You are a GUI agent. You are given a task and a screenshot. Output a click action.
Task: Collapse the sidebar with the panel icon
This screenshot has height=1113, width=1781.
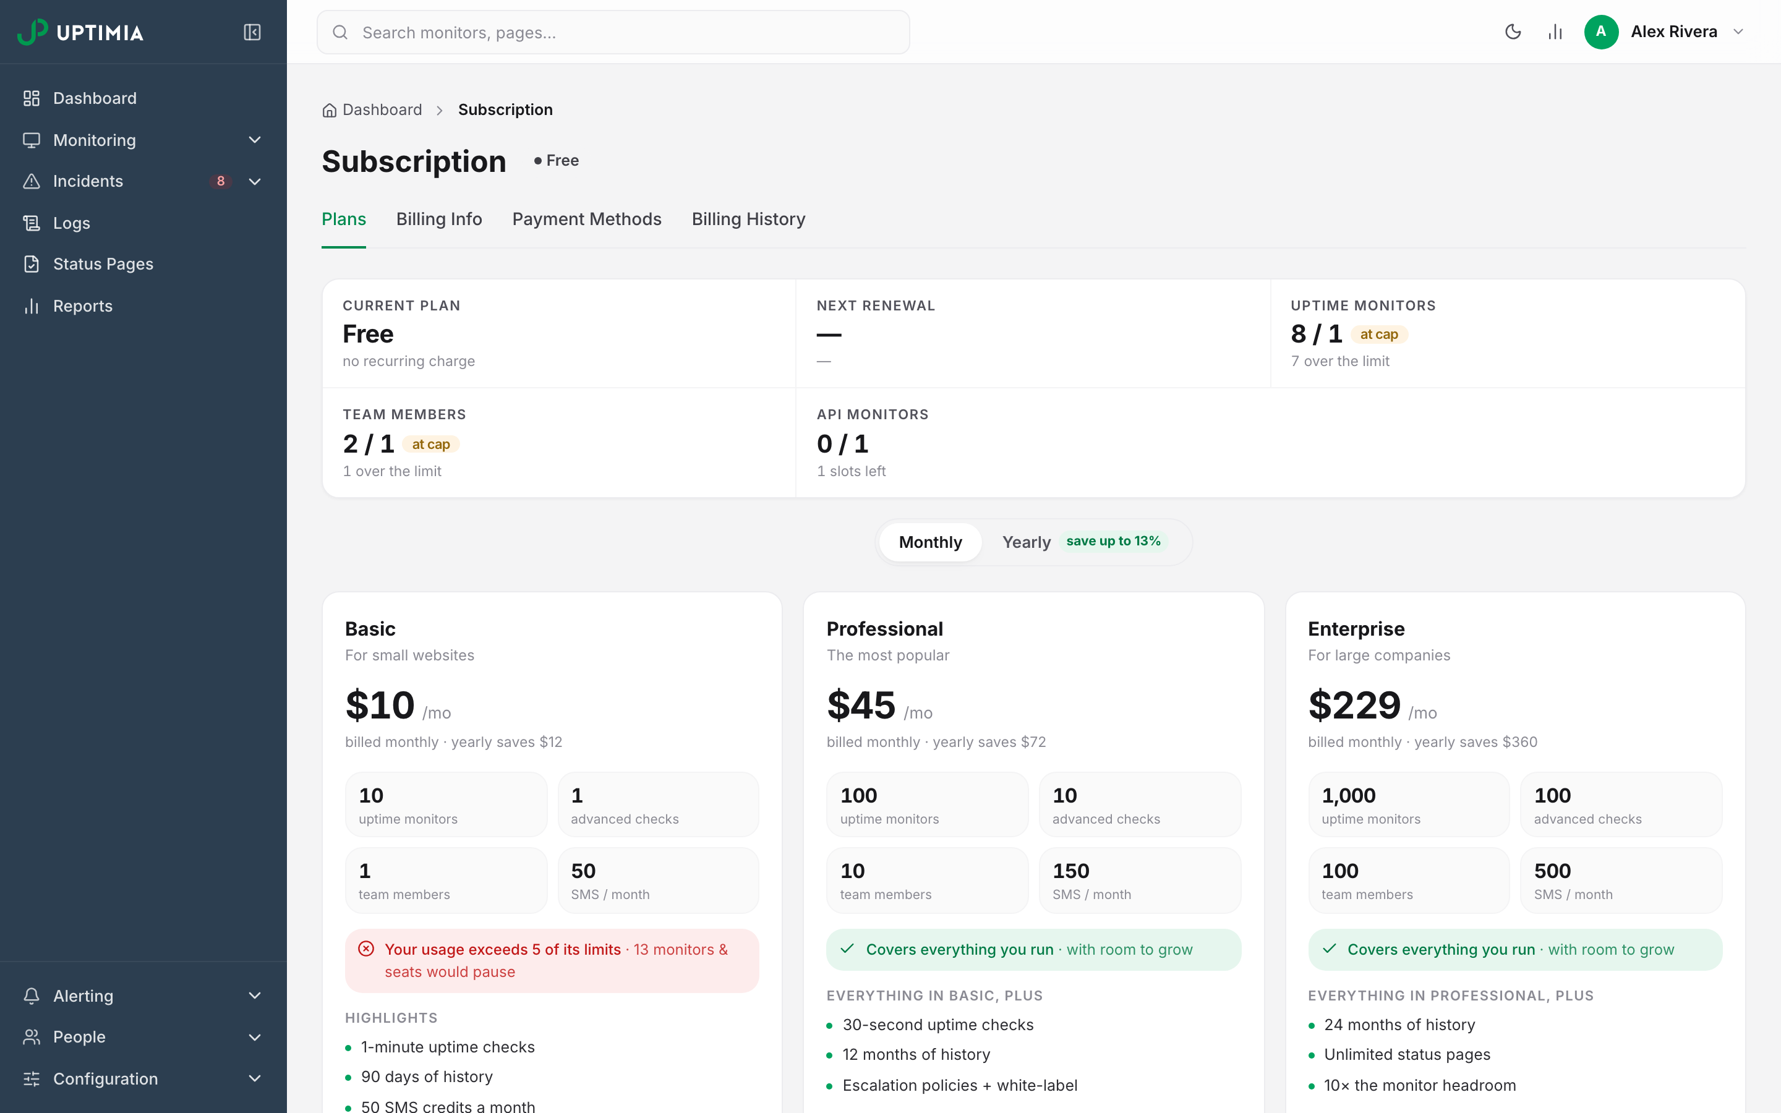tap(252, 32)
